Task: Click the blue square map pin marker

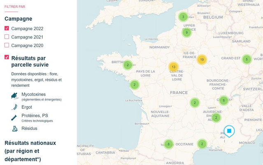Action: [x=229, y=130]
